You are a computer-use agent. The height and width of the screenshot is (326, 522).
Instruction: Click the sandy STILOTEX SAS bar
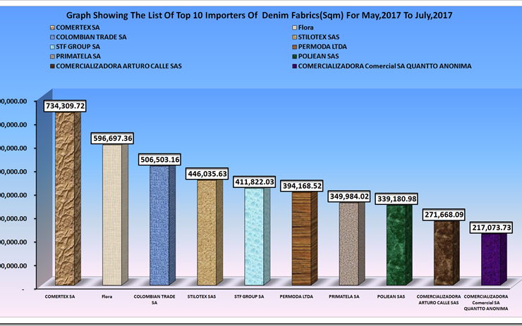coord(210,232)
